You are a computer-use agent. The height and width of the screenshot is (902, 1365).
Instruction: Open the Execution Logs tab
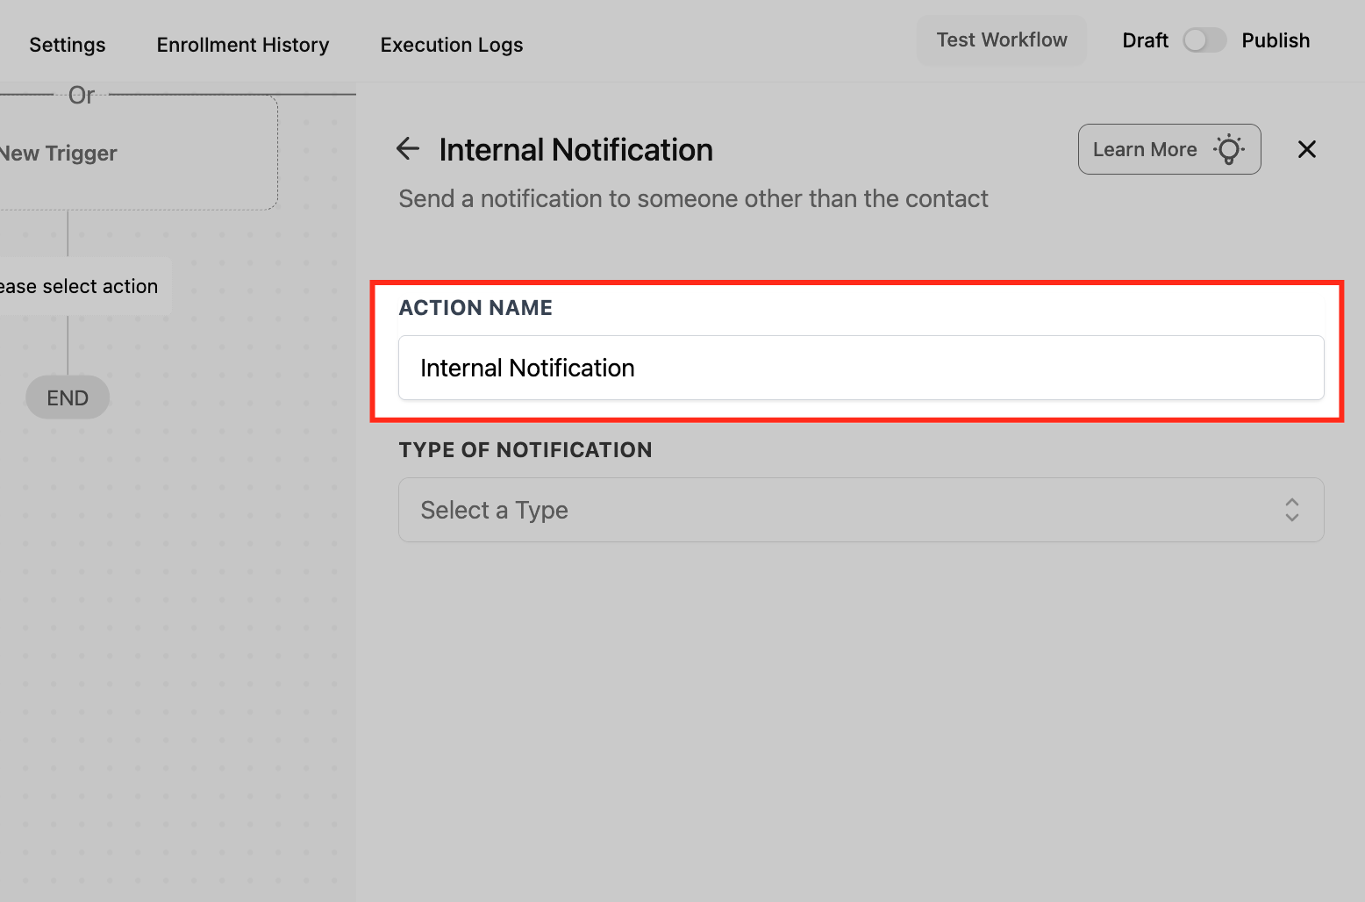[452, 45]
